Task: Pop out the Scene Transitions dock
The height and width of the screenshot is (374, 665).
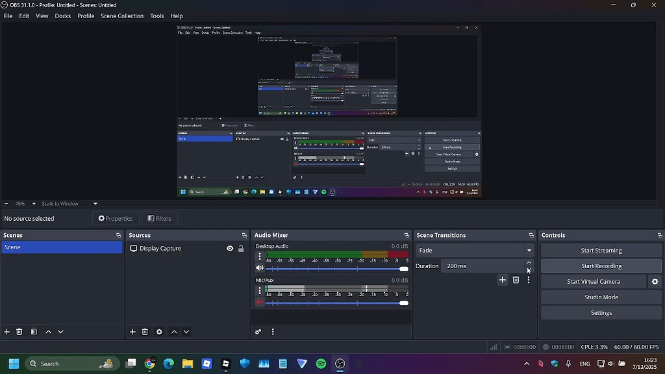Action: pyautogui.click(x=531, y=235)
